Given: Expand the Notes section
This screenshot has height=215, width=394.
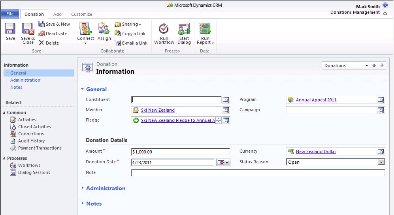Looking at the screenshot, I should click(x=82, y=203).
